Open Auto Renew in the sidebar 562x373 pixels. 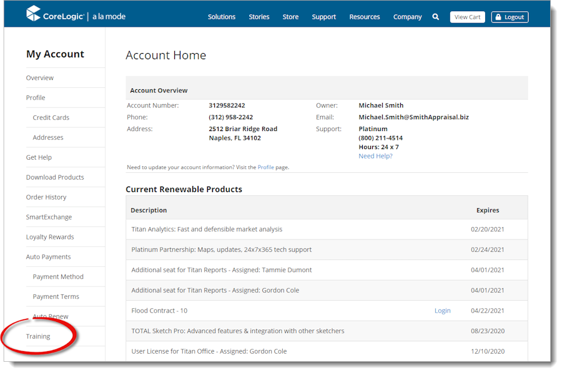(x=51, y=316)
